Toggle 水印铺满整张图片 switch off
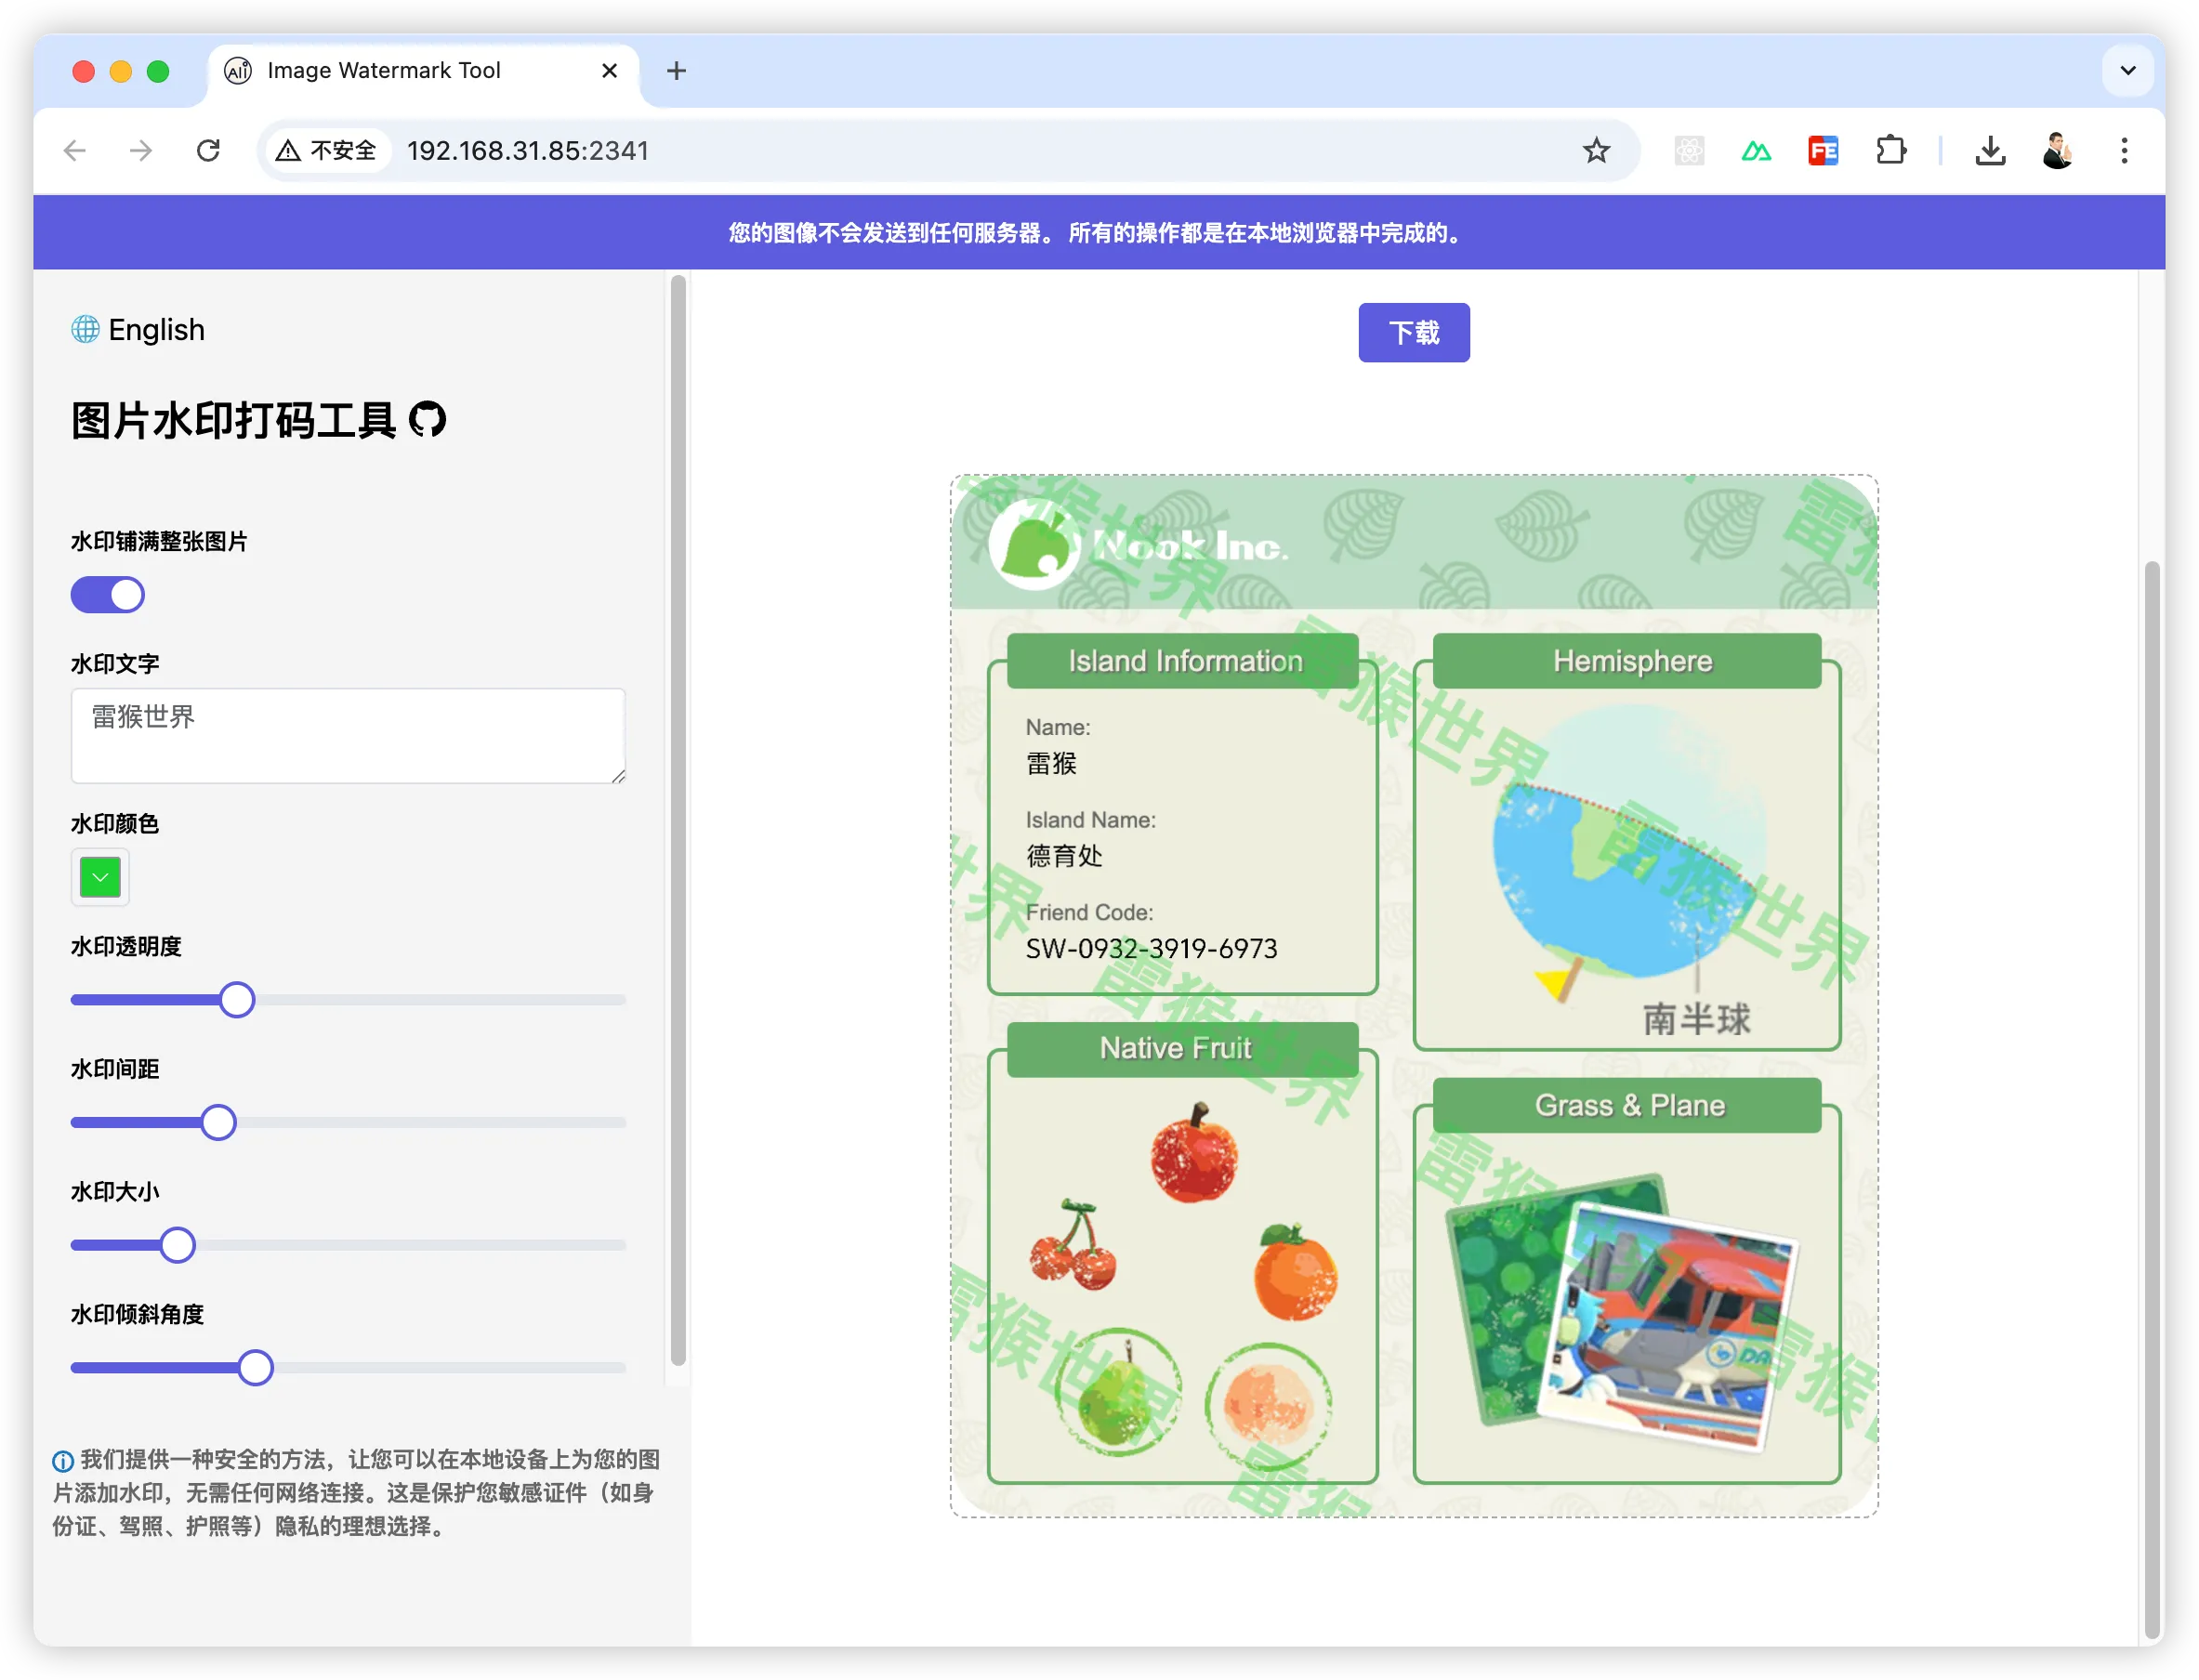Image resolution: width=2199 pixels, height=1680 pixels. tap(107, 595)
